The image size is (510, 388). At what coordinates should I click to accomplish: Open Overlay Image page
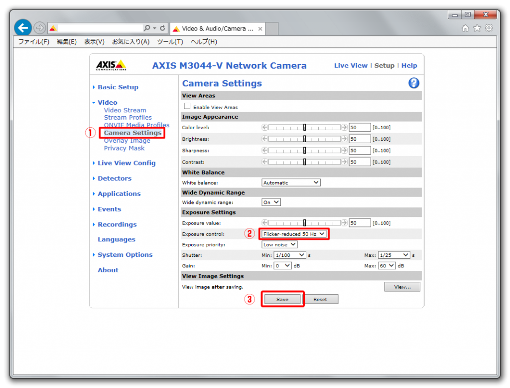[127, 141]
